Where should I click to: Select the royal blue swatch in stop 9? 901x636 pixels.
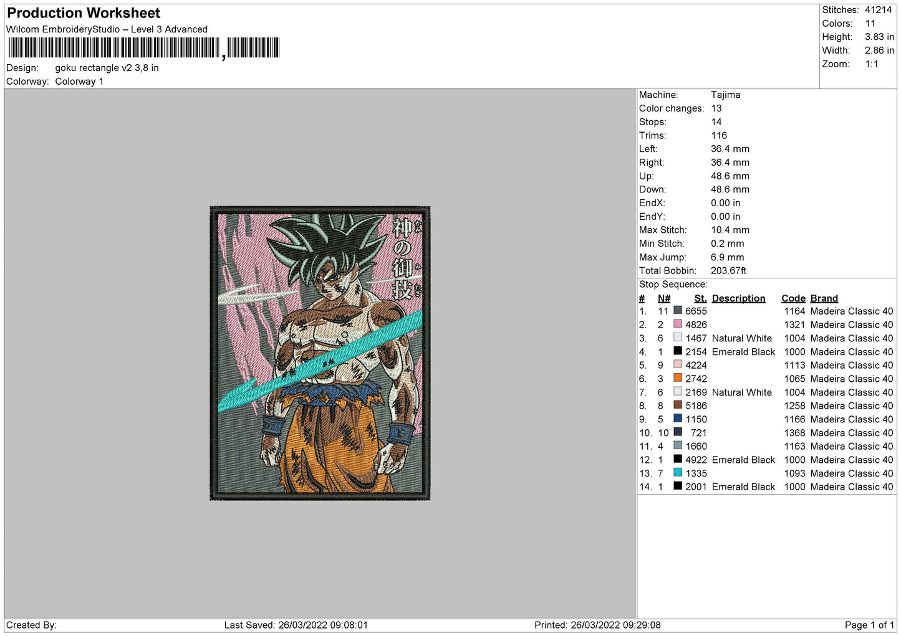pyautogui.click(x=677, y=419)
